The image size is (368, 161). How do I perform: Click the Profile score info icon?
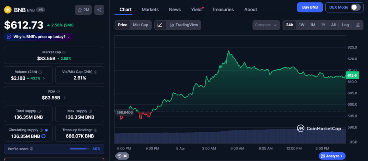(32, 149)
